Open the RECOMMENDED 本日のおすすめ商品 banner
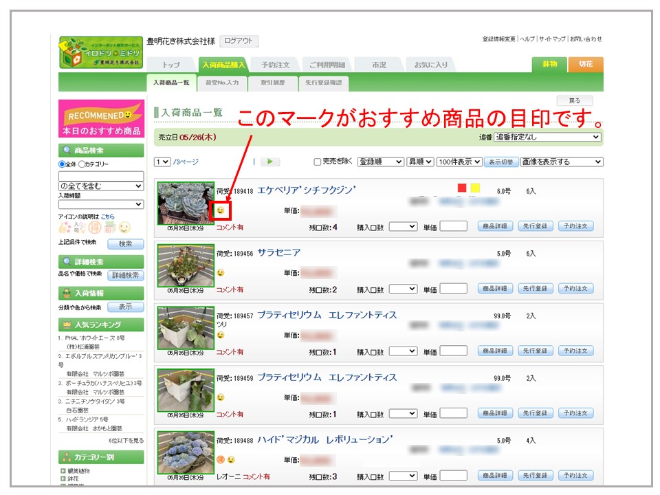660x495 pixels. 101,120
